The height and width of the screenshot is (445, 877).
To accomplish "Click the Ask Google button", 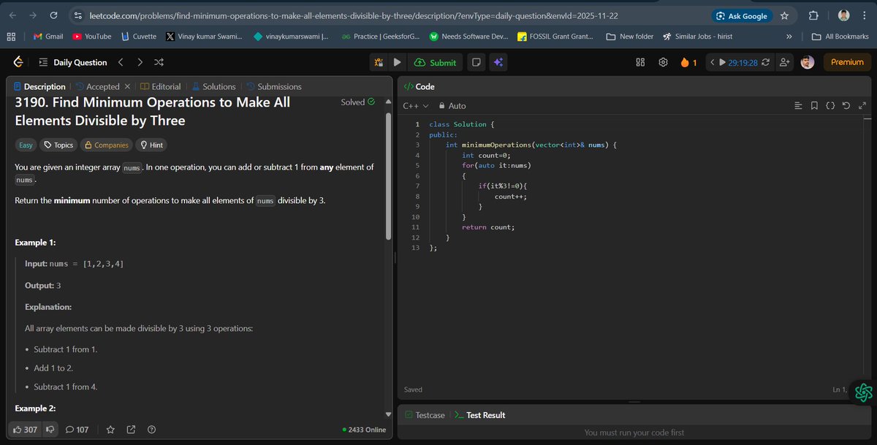I will point(742,15).
